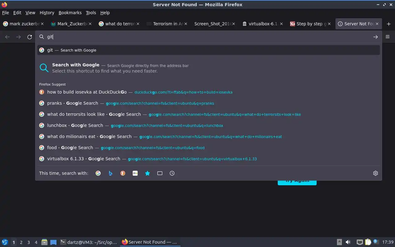The height and width of the screenshot is (247, 395).
Task: Open the Tools menu
Action: coord(91,13)
